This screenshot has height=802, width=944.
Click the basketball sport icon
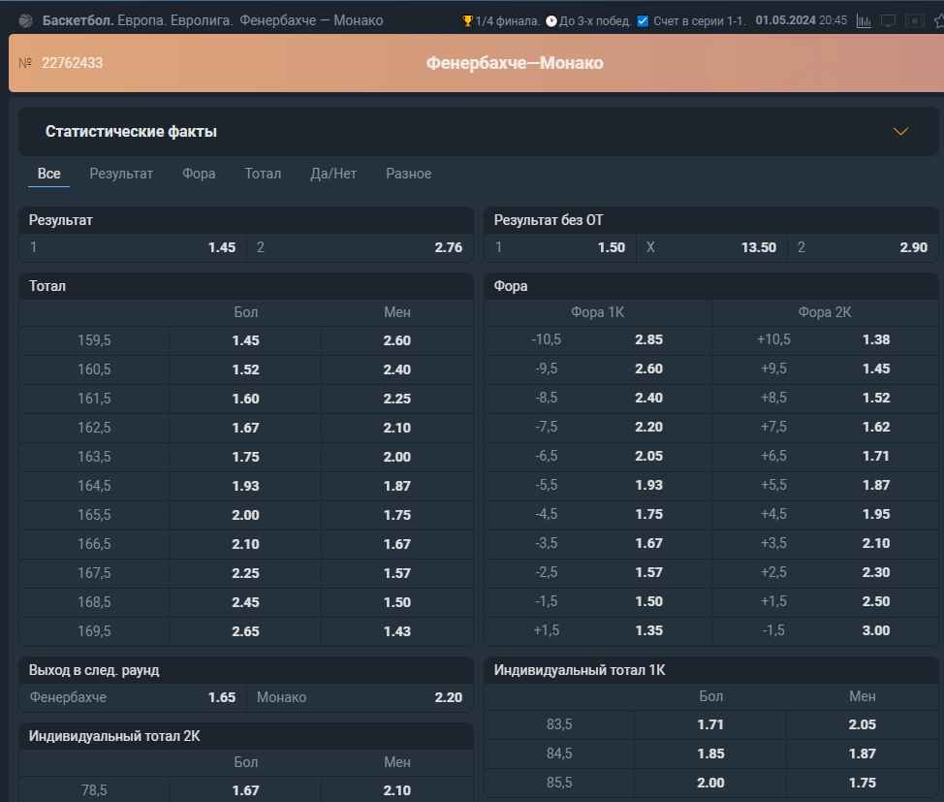tap(26, 20)
